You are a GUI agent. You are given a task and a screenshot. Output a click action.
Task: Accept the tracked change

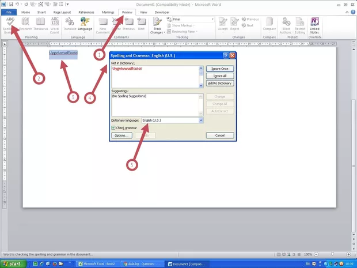click(x=223, y=25)
